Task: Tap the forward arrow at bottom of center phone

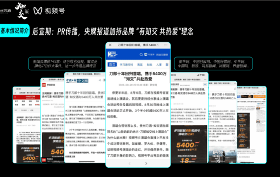Action: coord(146,163)
